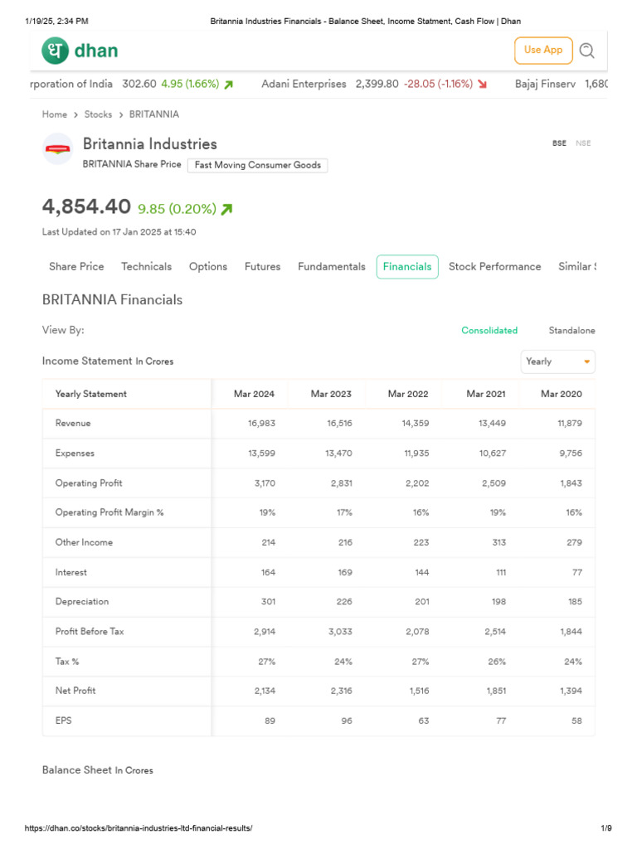Select the BSE exchange toggle
Screen dimensions: 637x849
559,143
